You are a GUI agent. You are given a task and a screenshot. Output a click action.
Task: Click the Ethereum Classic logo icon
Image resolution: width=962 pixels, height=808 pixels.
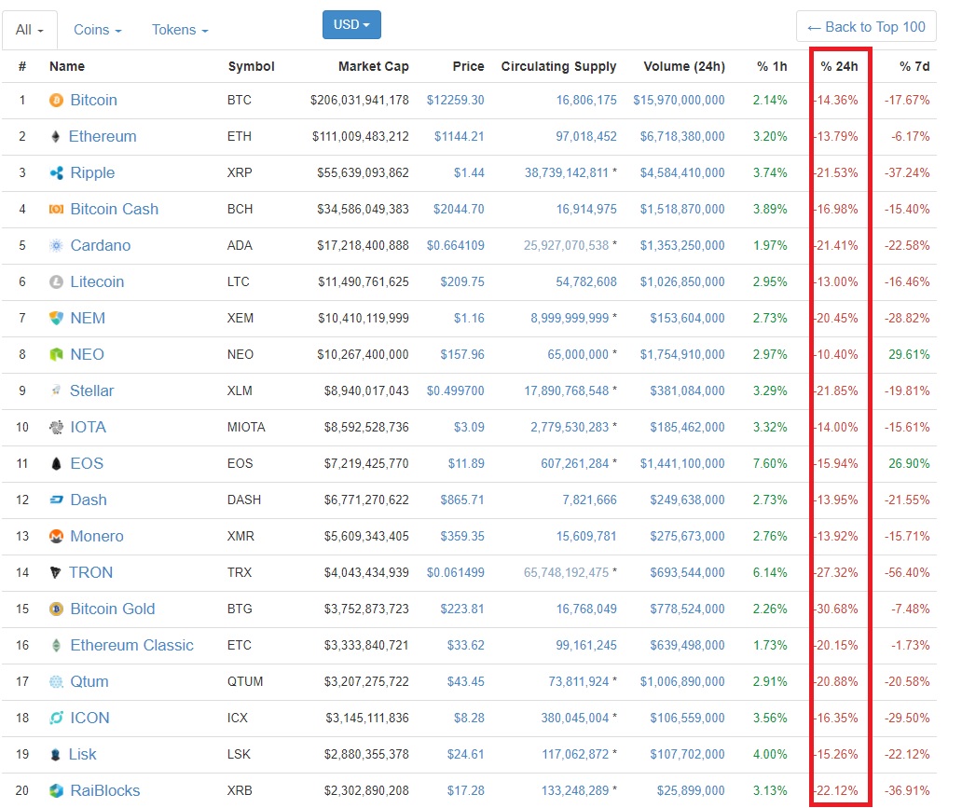[56, 645]
